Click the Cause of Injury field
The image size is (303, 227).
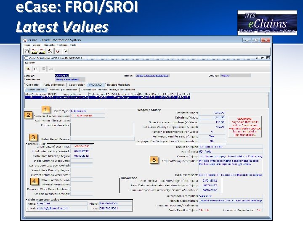[231, 156]
